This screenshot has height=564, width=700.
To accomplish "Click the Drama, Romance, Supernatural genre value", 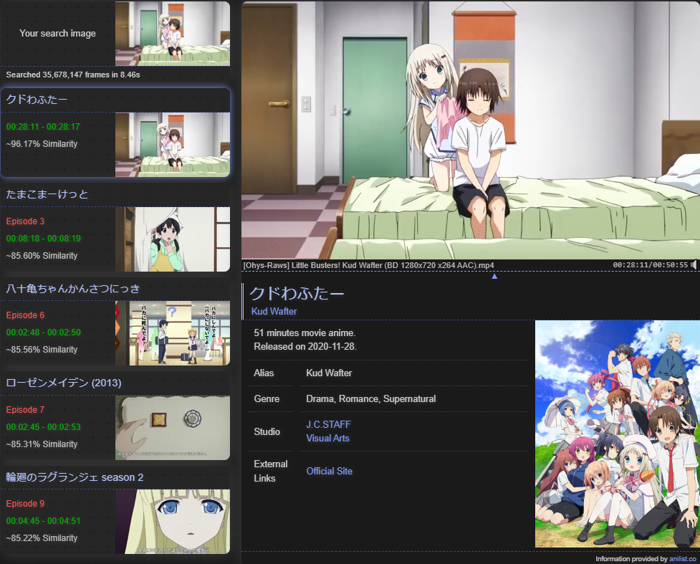I will pos(371,398).
